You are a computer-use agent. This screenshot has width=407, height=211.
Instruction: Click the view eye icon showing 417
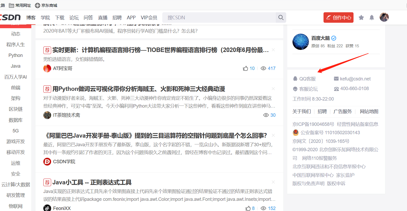[x=264, y=68]
